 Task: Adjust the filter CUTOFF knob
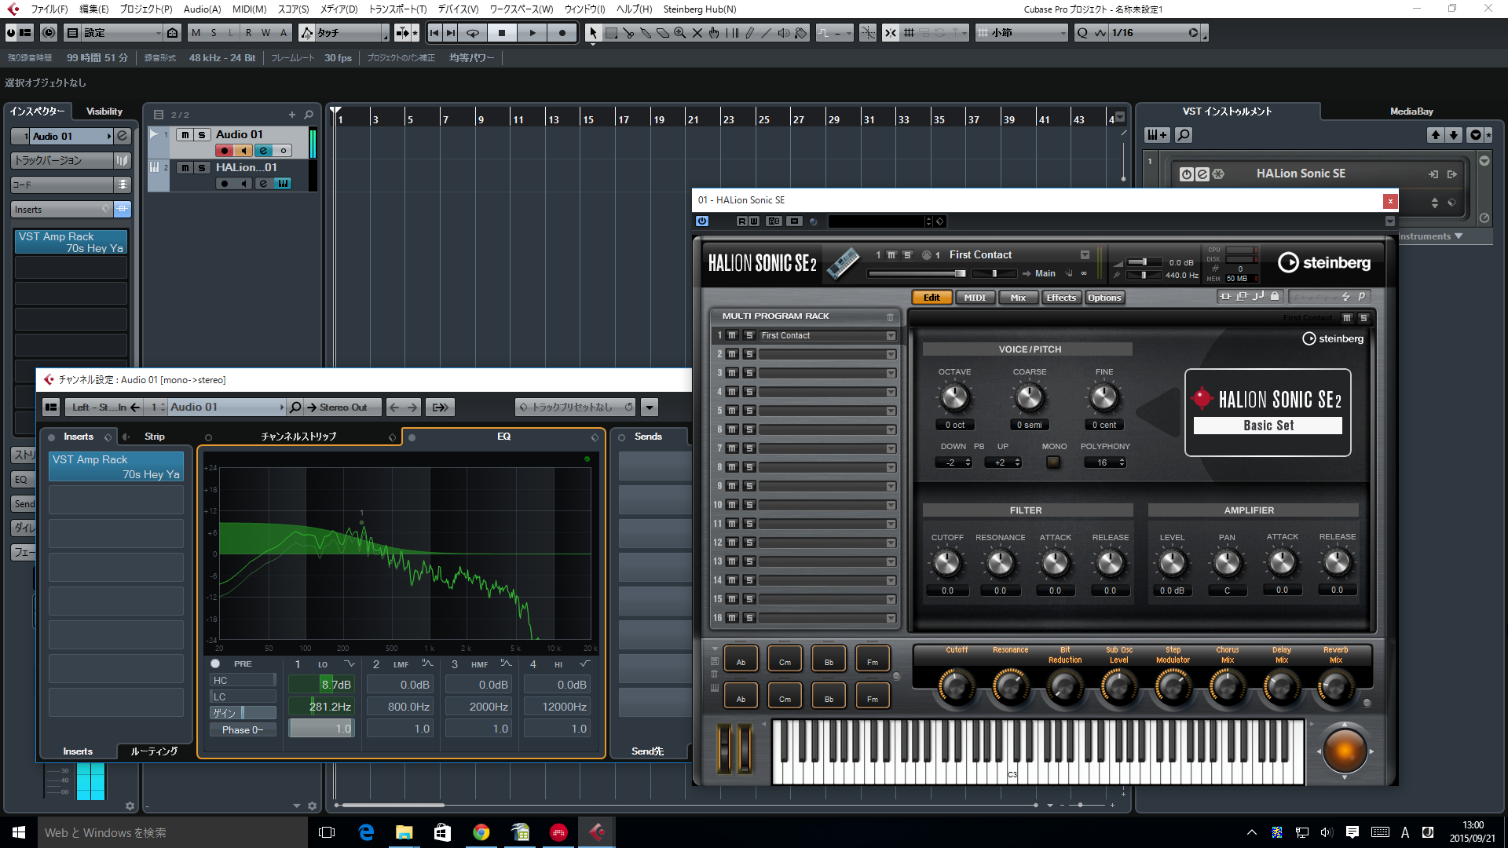pos(946,562)
